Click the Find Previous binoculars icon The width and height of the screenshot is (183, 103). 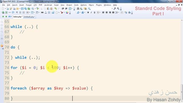pos(115,9)
